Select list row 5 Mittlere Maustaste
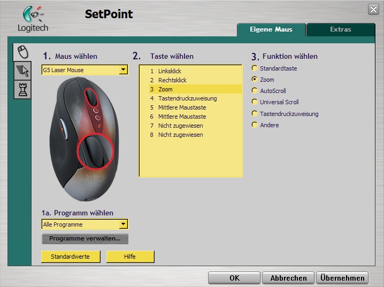Screen dimensions: 384x287 click(x=195, y=107)
